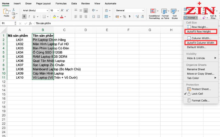The width and height of the screenshot is (220, 137).
Task: Align text right
Action: tap(86, 17)
